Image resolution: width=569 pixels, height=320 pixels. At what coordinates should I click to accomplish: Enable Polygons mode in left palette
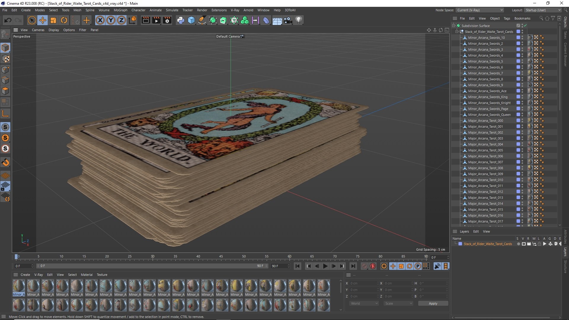[x=5, y=91]
